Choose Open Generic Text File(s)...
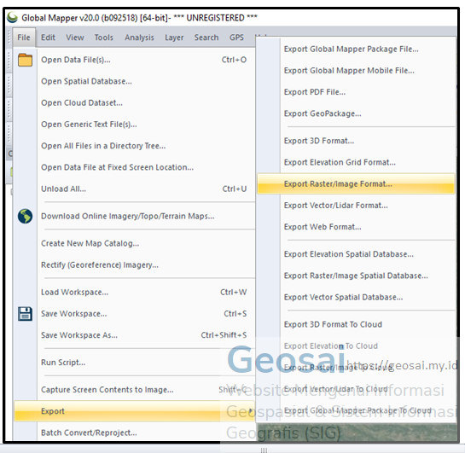Screen dimensions: 465x453 coord(135,125)
